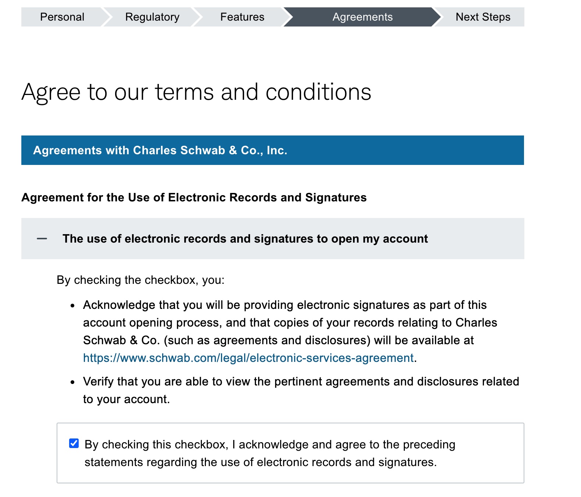Uncheck the electronic records acknowledgment checkbox
Image resolution: width=581 pixels, height=497 pixels.
click(x=74, y=443)
